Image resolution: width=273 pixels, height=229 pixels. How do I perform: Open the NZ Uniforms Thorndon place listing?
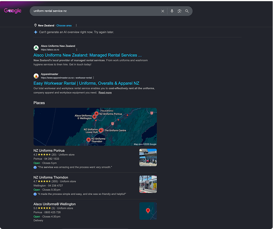pos(50,177)
